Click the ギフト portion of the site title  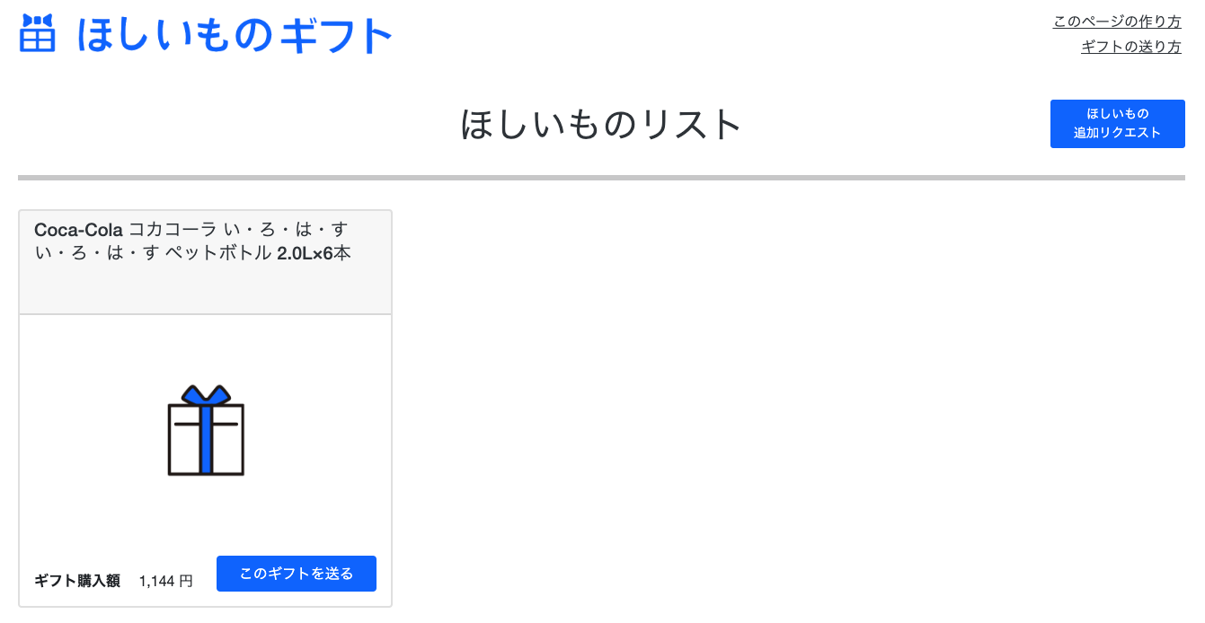[x=337, y=36]
